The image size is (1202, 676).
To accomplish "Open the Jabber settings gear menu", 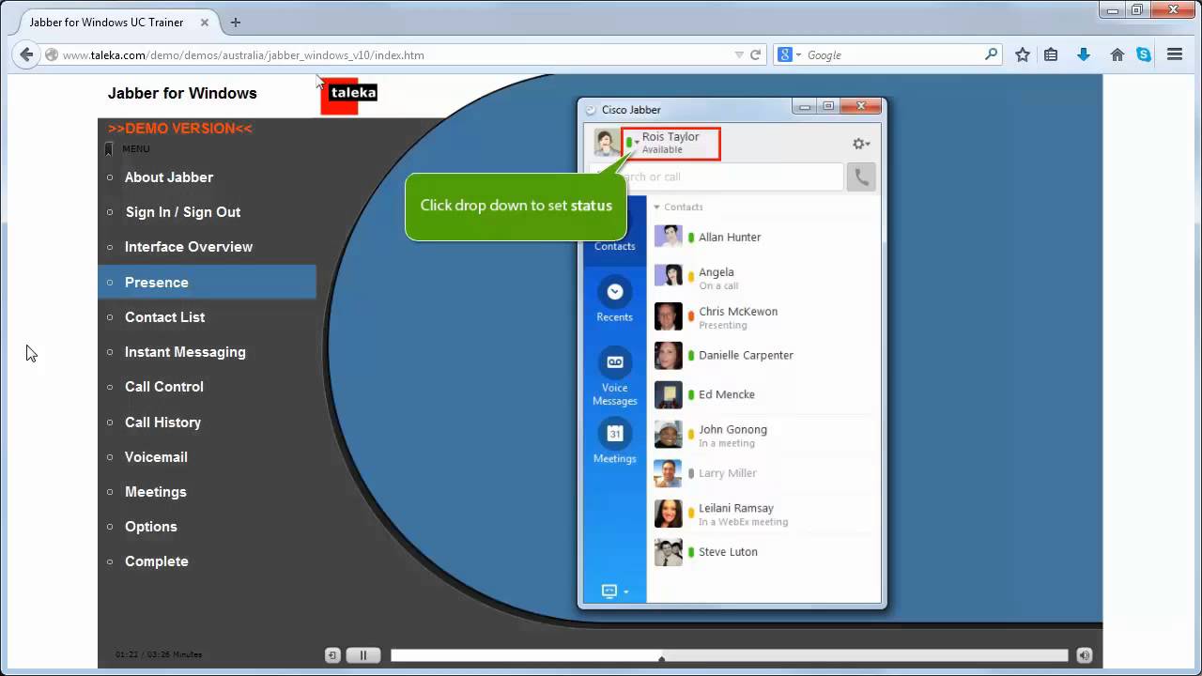I will (860, 144).
